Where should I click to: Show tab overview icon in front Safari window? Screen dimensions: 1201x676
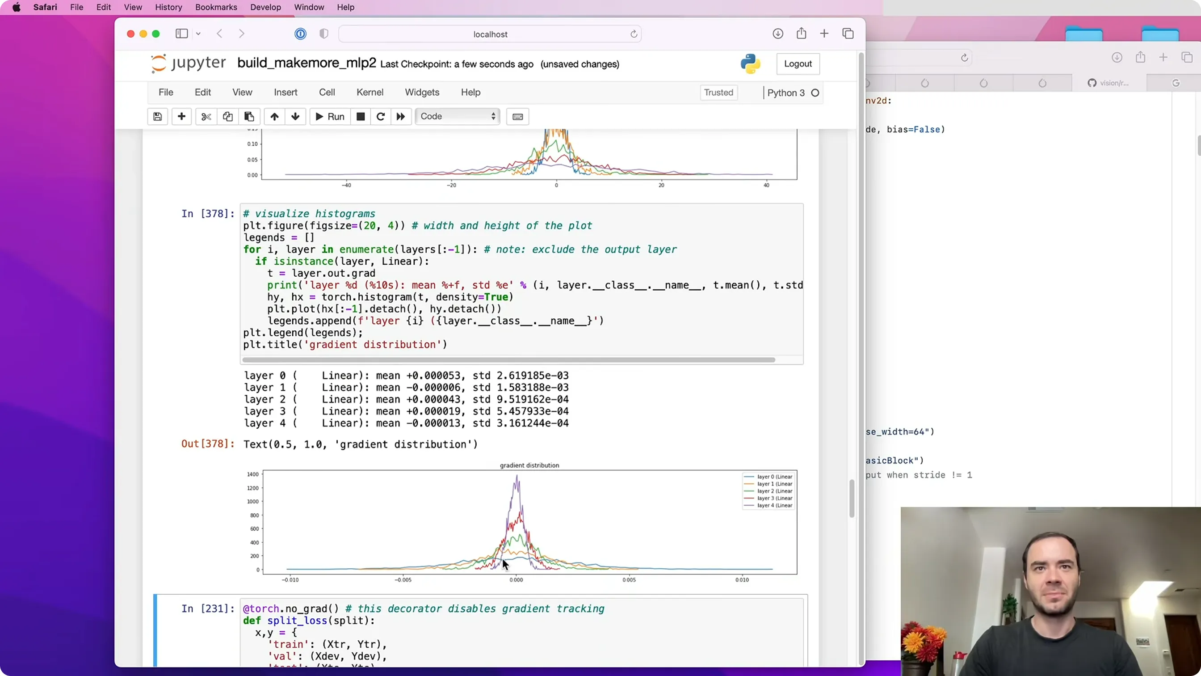pos(848,34)
